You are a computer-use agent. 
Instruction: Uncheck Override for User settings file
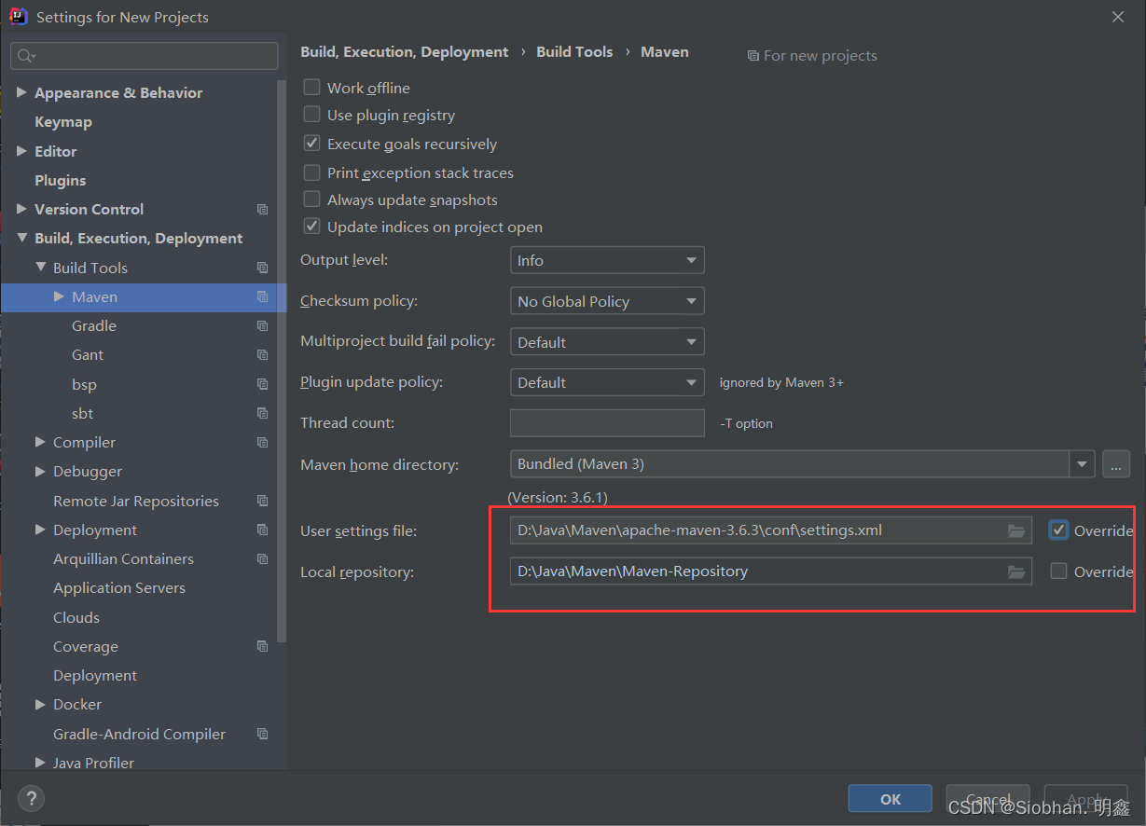[x=1058, y=530]
